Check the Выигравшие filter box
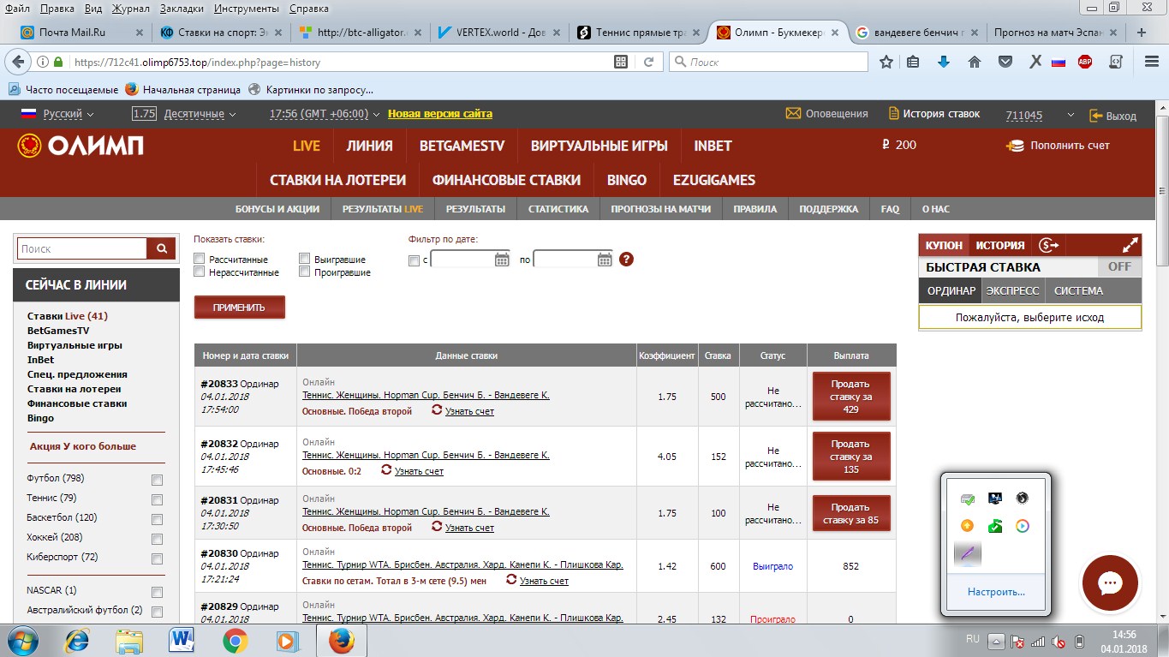Viewport: 1169px width, 657px height. click(304, 257)
